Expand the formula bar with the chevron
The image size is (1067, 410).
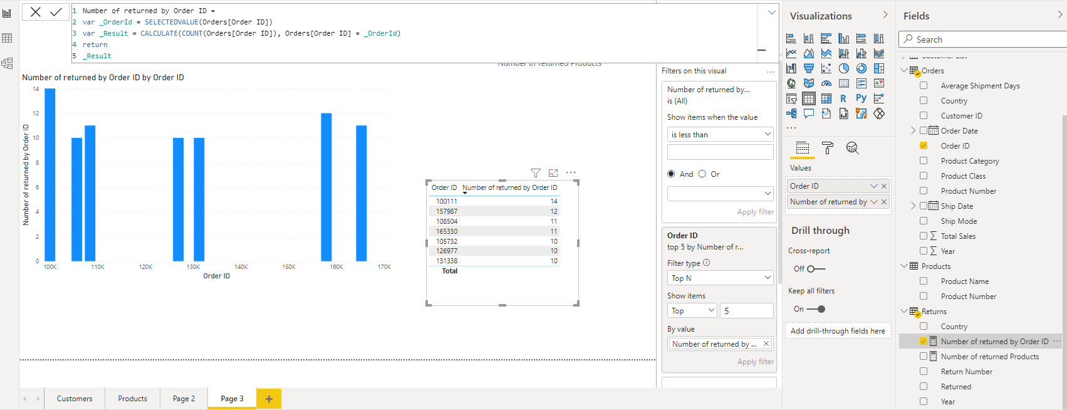click(x=772, y=12)
